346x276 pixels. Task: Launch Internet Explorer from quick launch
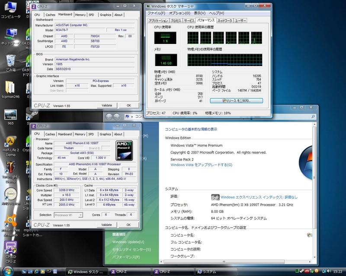(36, 272)
